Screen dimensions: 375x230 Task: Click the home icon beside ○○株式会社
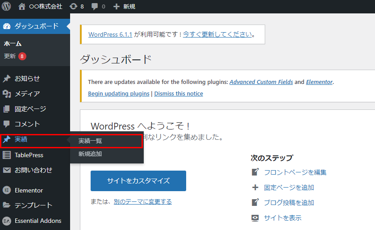pyautogui.click(x=22, y=6)
